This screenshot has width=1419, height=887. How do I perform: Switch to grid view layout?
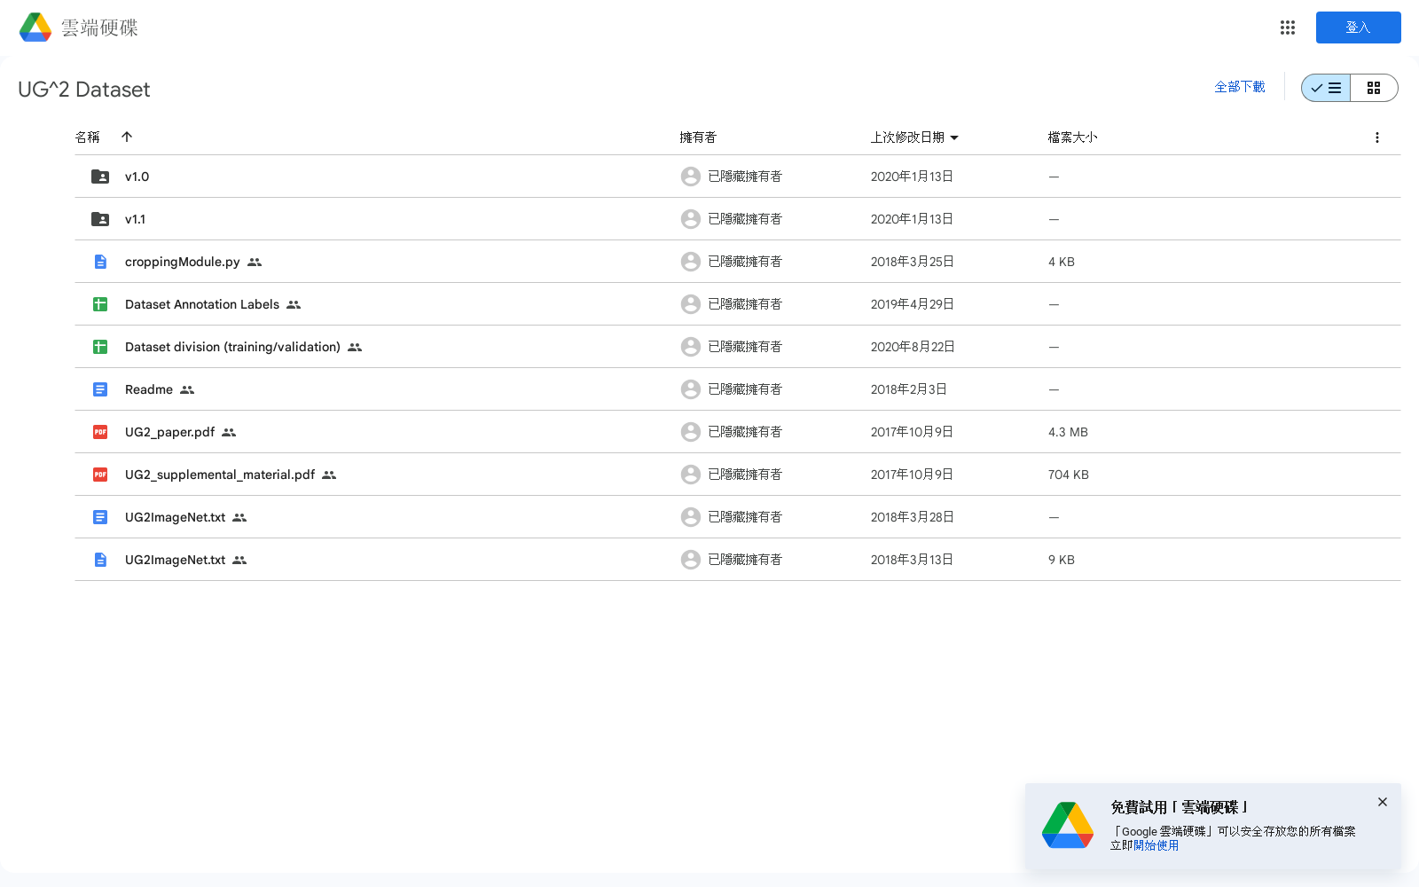click(1374, 88)
